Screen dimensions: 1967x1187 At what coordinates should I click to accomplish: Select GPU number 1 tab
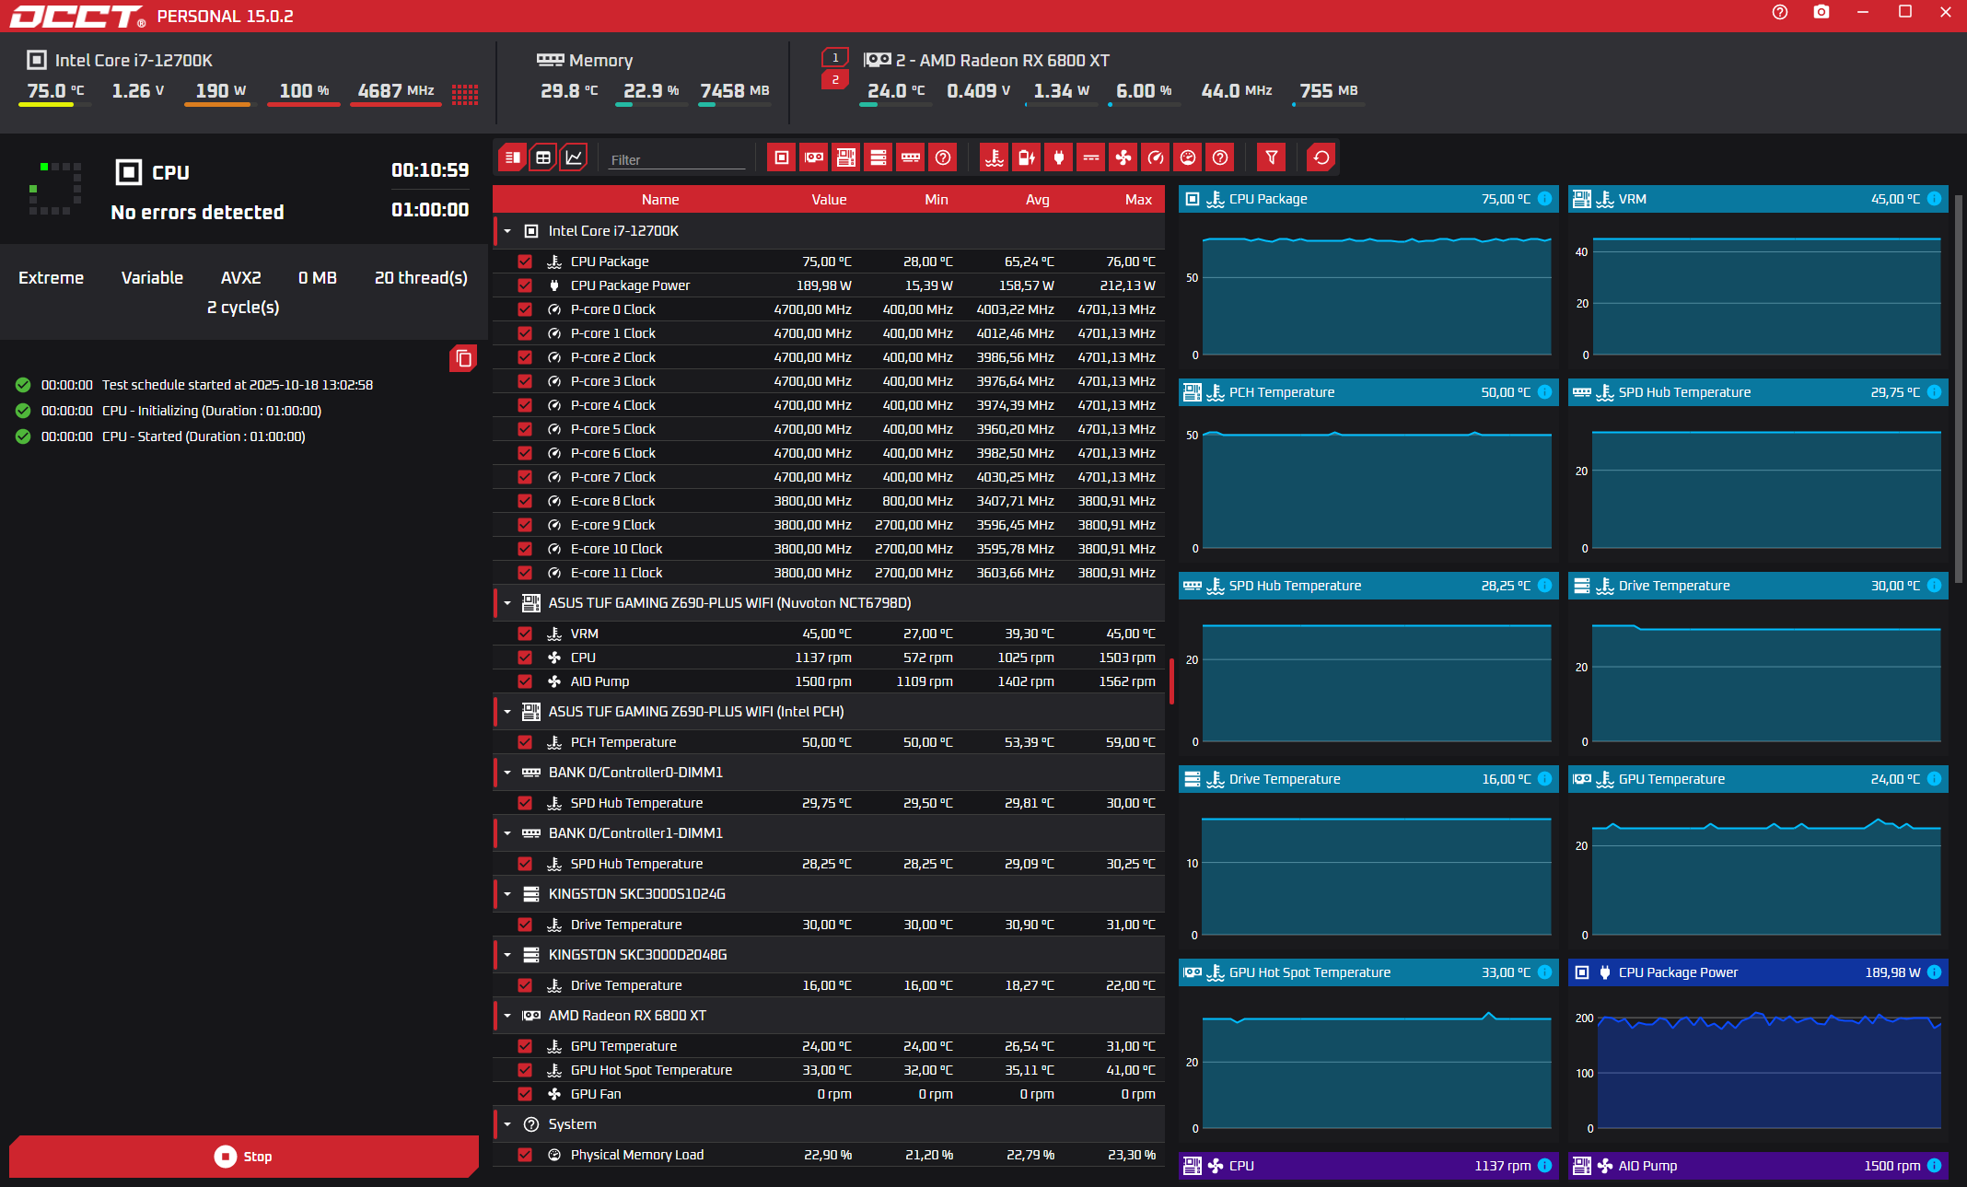coord(835,57)
